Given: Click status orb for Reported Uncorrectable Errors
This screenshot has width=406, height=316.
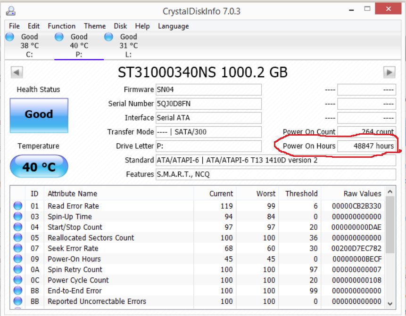Looking at the screenshot, I should 18,301.
